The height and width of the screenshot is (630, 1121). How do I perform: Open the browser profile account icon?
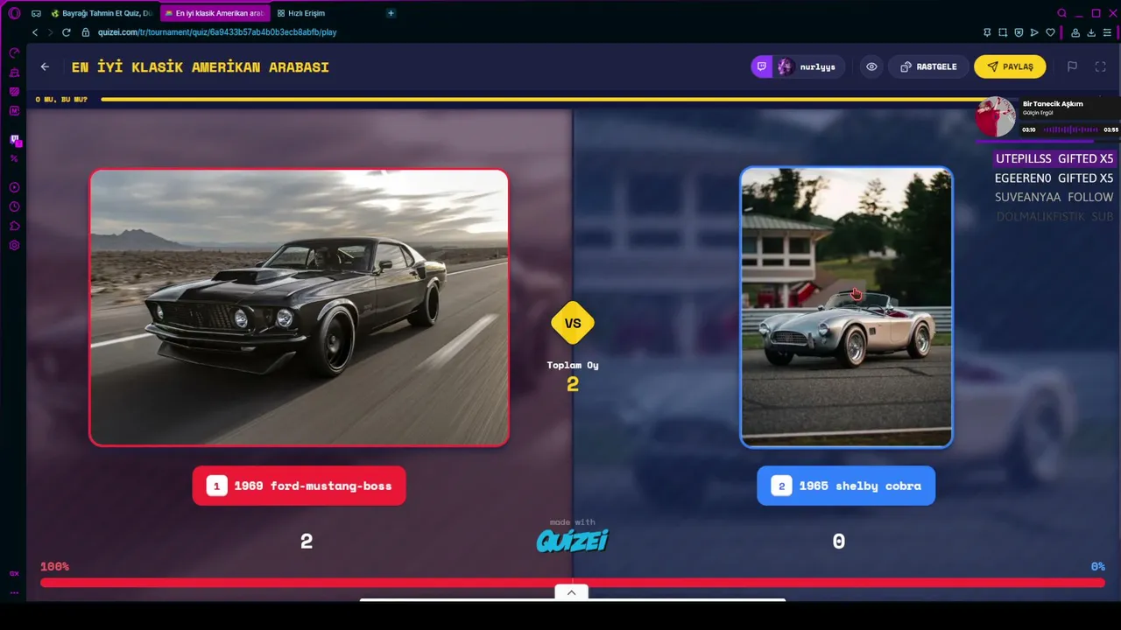coord(1076,32)
